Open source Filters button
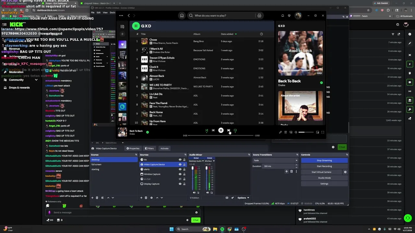 (149, 149)
